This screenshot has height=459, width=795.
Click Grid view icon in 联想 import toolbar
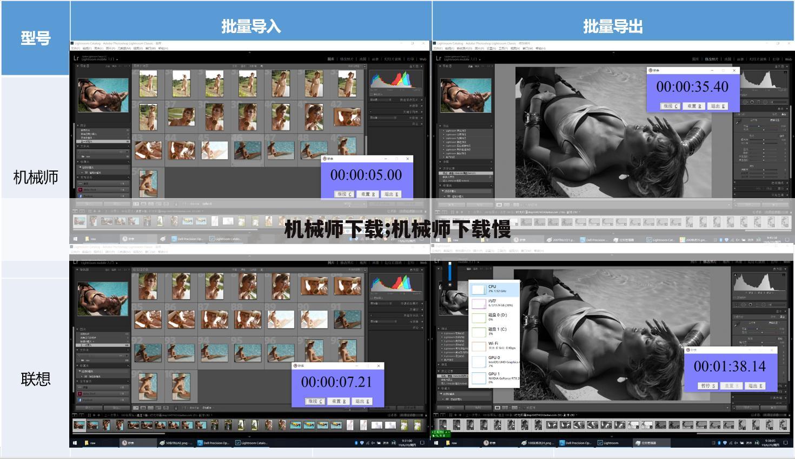pyautogui.click(x=135, y=408)
